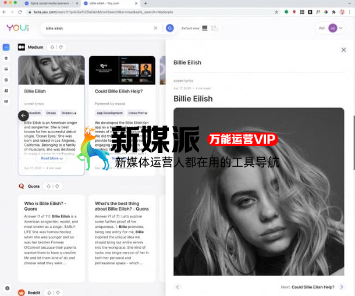
Task: Go to next article with right chevron
Action: click(342, 287)
